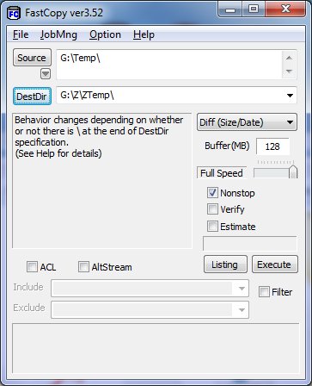This screenshot has height=386, width=312.
Task: Tick the ACL checkbox
Action: [x=32, y=267]
